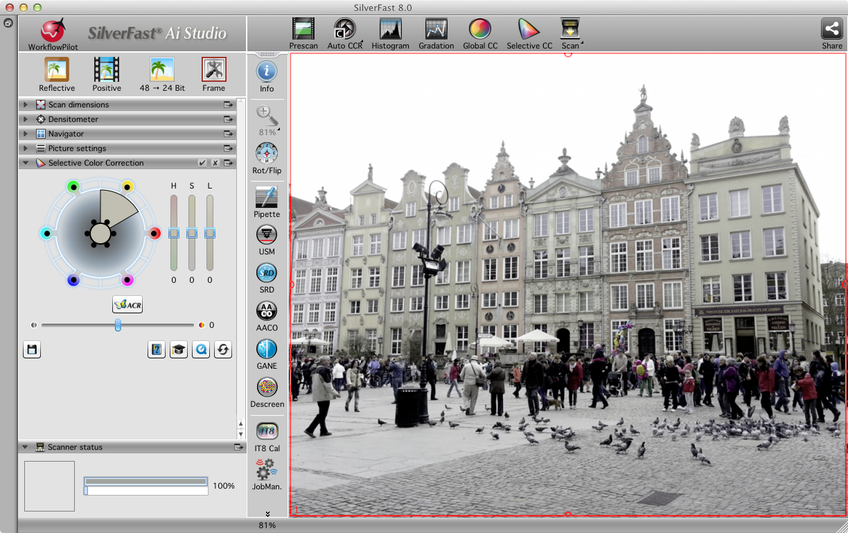Click the Scan toolbar item
The height and width of the screenshot is (533, 848).
tap(570, 30)
